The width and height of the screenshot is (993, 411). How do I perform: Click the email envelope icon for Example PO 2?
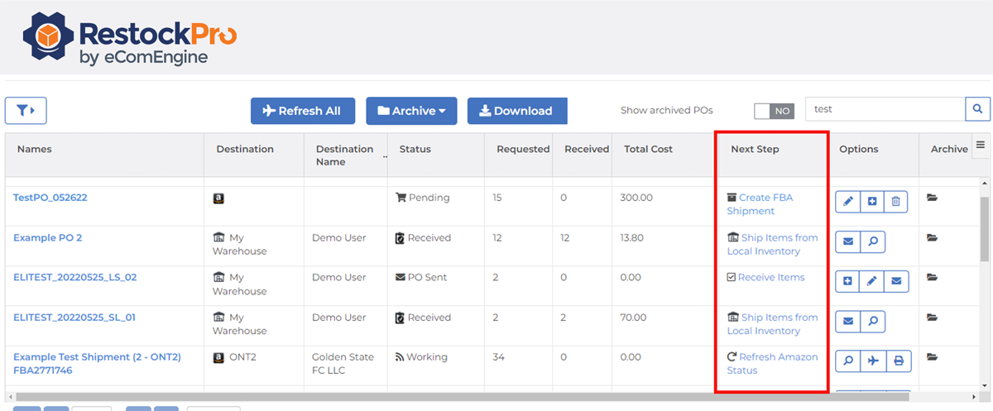[848, 241]
